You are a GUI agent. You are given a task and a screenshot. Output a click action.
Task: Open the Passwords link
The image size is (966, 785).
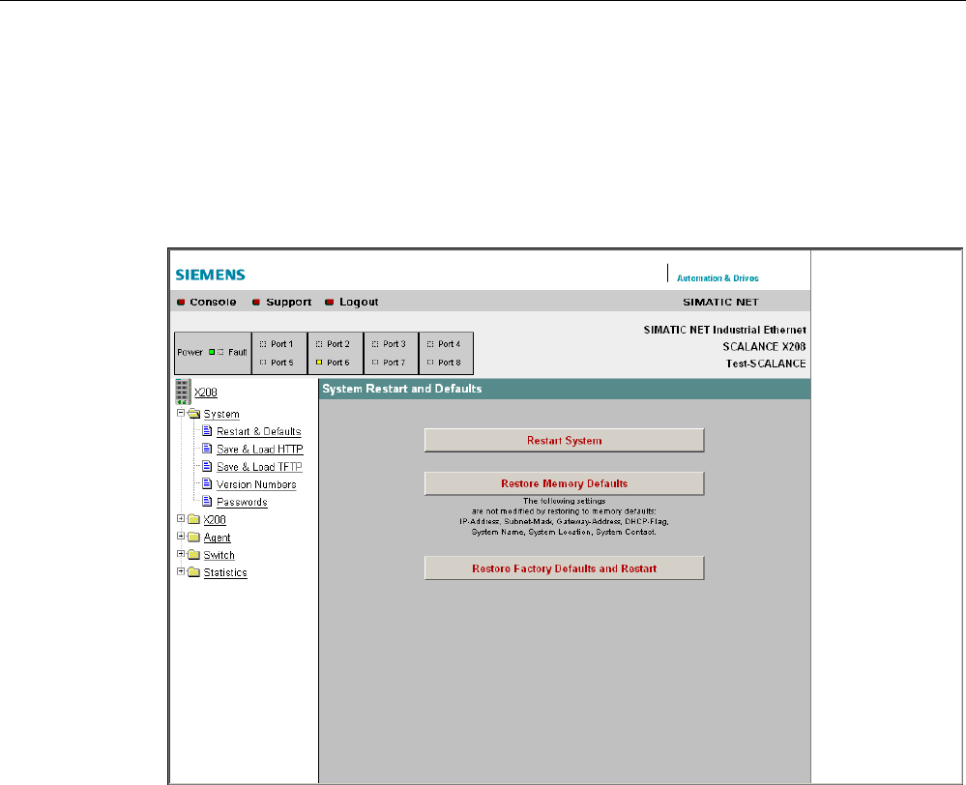tap(242, 502)
